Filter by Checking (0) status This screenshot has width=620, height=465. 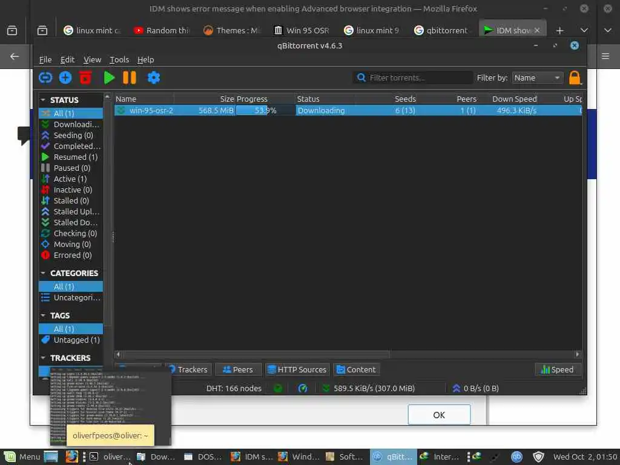(71, 233)
